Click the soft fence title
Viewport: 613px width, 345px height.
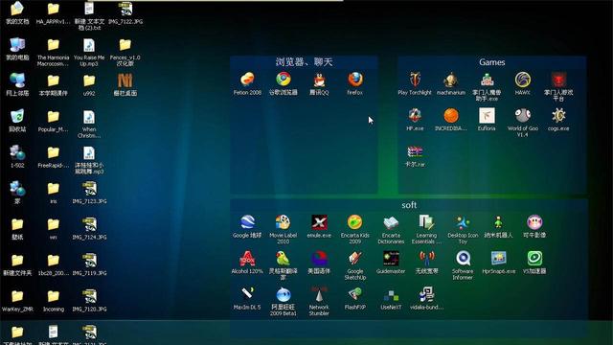tap(409, 205)
